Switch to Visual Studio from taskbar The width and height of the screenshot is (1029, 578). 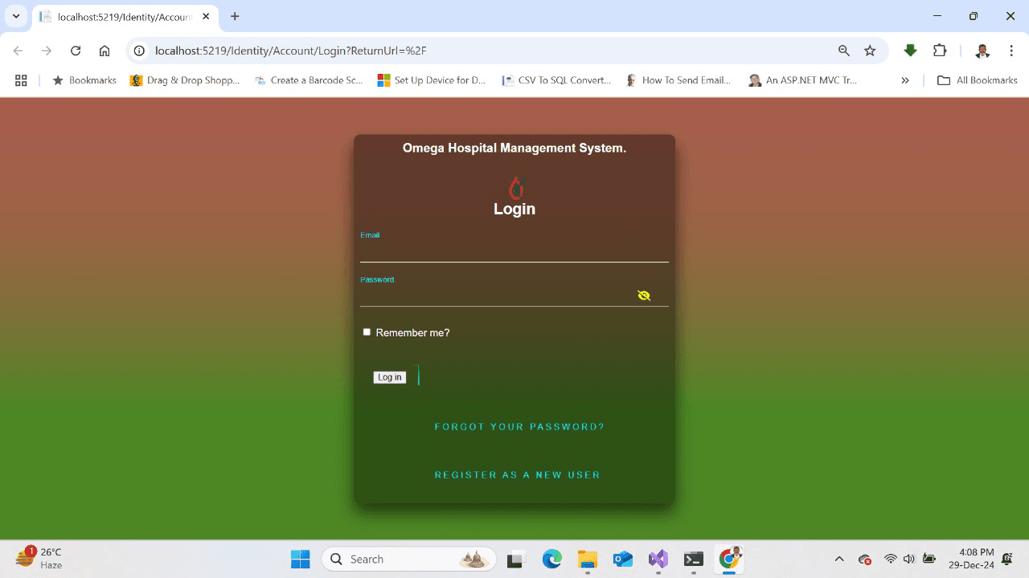coord(658,559)
